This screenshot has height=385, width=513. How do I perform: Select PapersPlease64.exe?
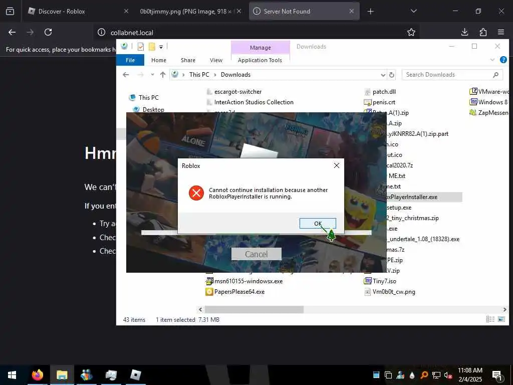tap(235, 292)
